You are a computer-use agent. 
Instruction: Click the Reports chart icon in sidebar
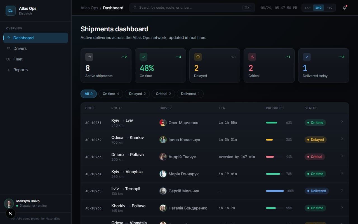pyautogui.click(x=8, y=70)
